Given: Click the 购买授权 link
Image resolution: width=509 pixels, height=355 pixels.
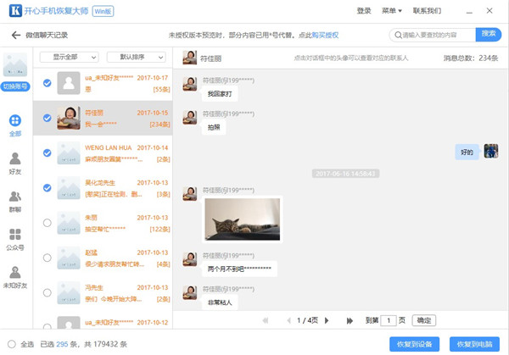Looking at the screenshot, I should pos(325,35).
